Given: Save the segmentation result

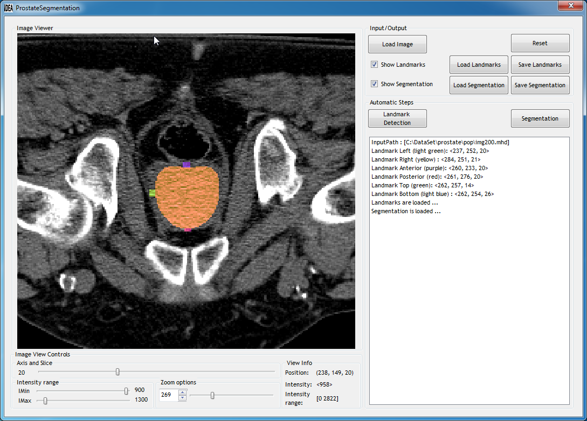Looking at the screenshot, I should click(540, 85).
